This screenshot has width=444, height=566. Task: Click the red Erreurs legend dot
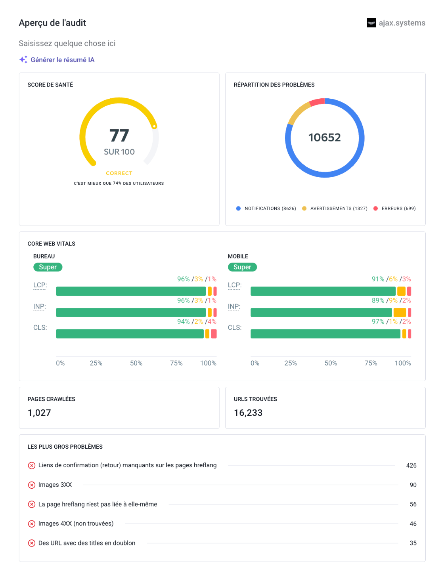pos(375,208)
